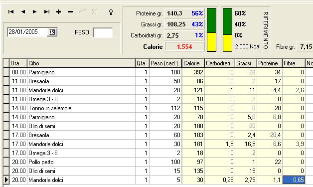Select the 17.00 Bresaola . cell
This screenshot has height=187, width=313.
pyautogui.click(x=81, y=135)
